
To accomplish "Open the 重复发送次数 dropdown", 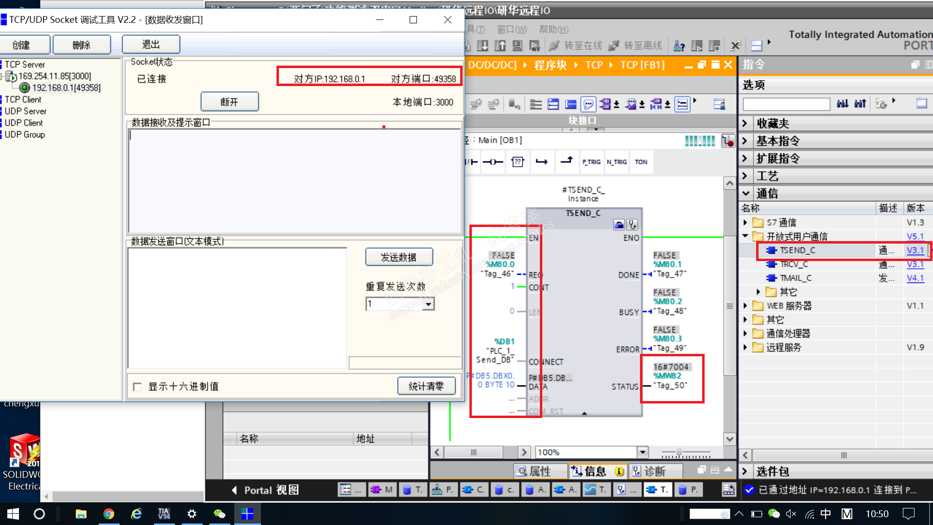I will 428,304.
